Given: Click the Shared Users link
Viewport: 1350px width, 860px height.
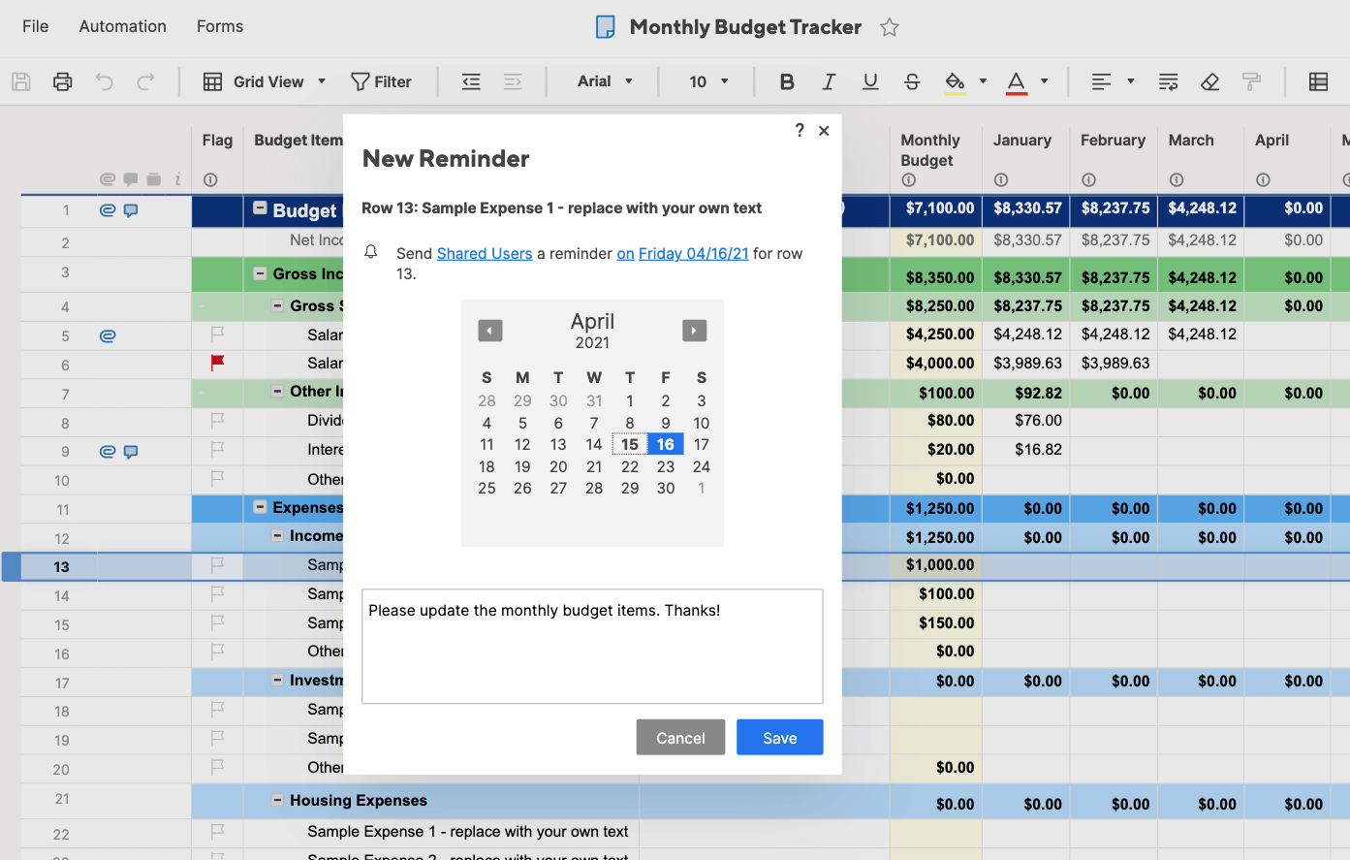Looking at the screenshot, I should coord(484,253).
